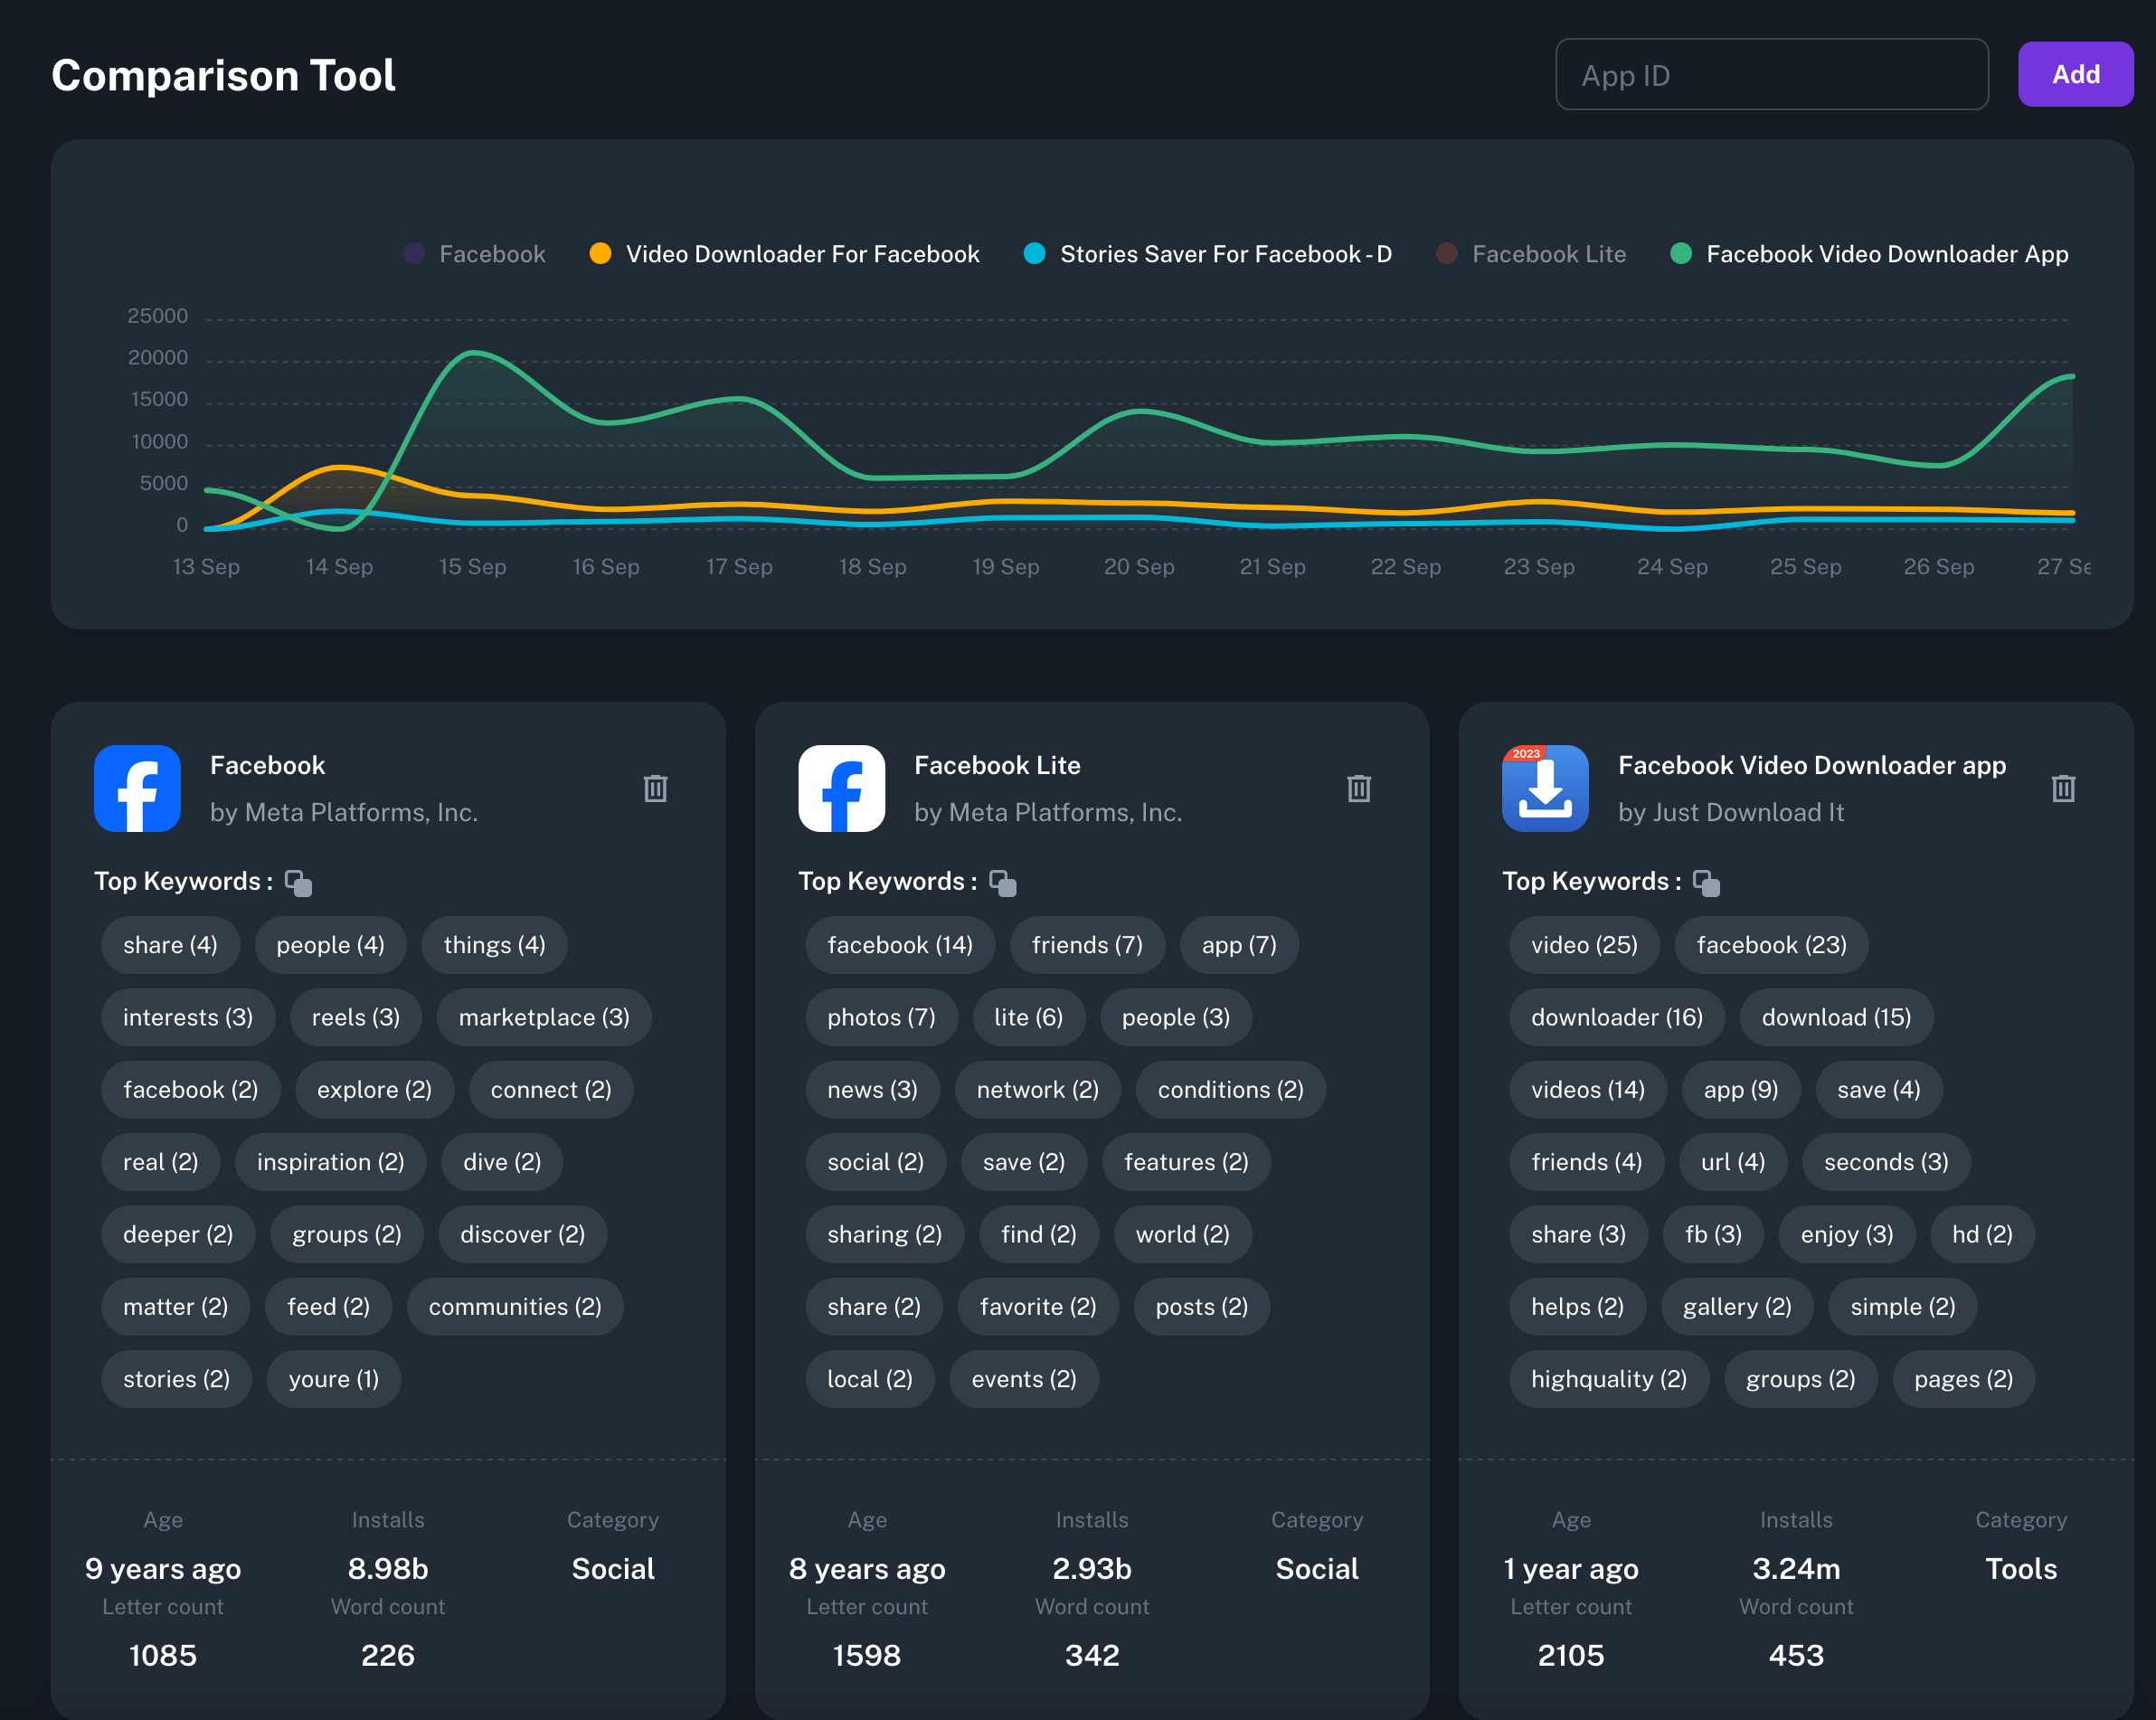Select the download (15) keyword chip
This screenshot has height=1720, width=2156.
(1836, 1017)
